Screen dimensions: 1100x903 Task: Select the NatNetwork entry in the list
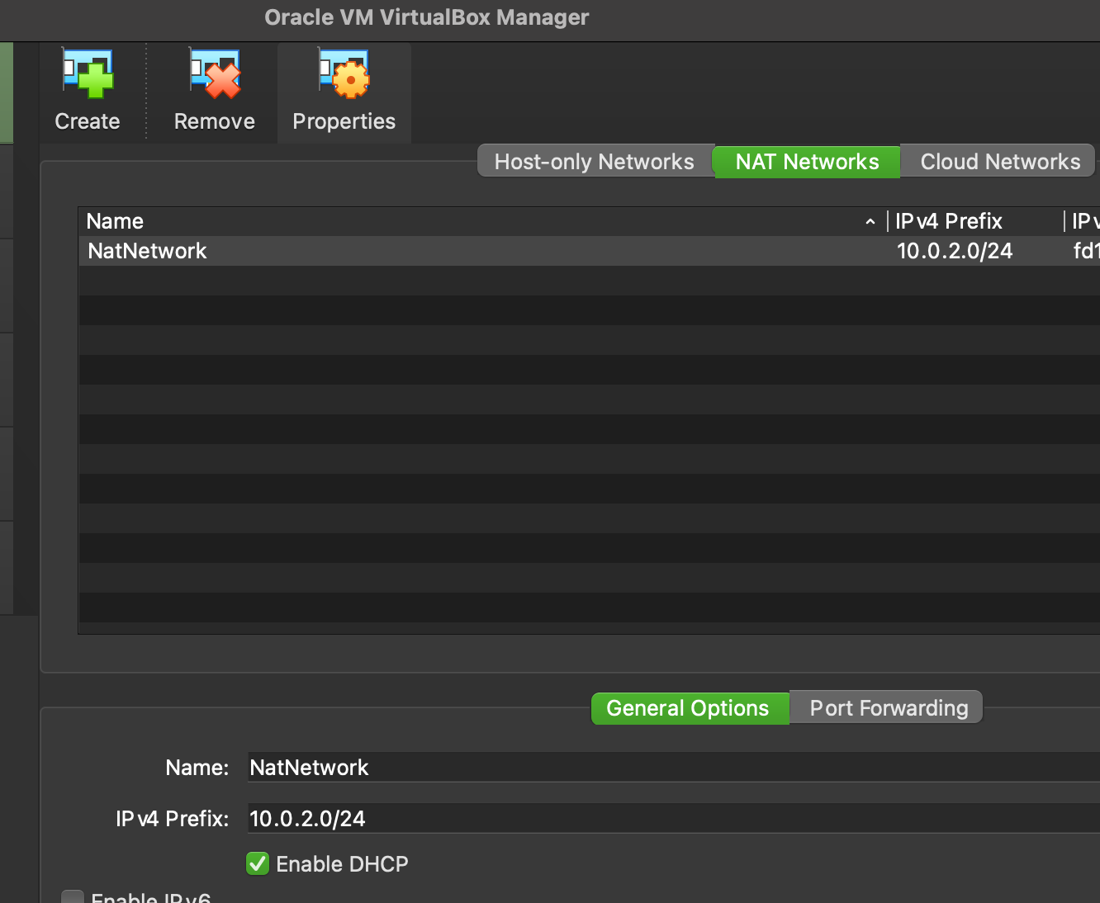[330, 250]
